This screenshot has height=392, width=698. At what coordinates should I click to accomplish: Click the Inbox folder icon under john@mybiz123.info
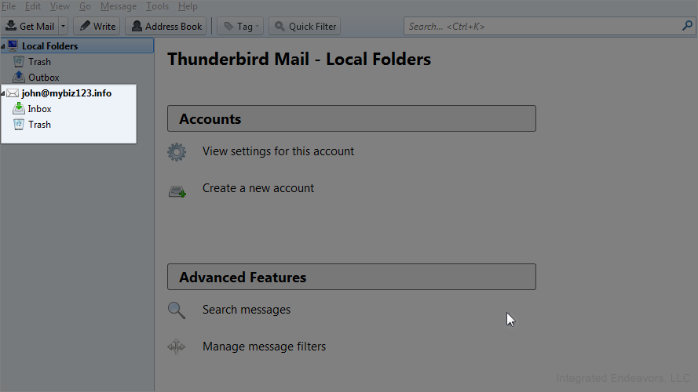[x=19, y=109]
